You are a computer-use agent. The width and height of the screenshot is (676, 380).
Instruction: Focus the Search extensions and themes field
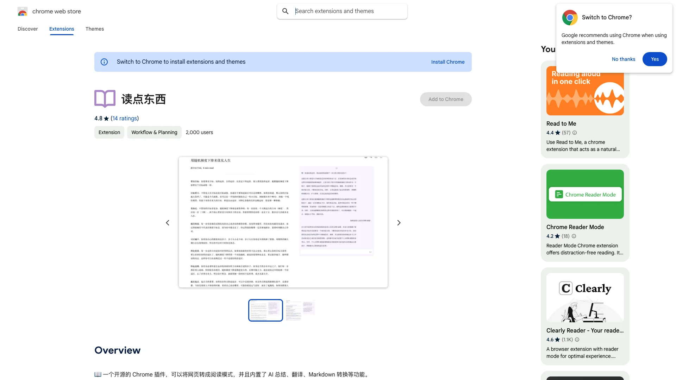tap(342, 11)
